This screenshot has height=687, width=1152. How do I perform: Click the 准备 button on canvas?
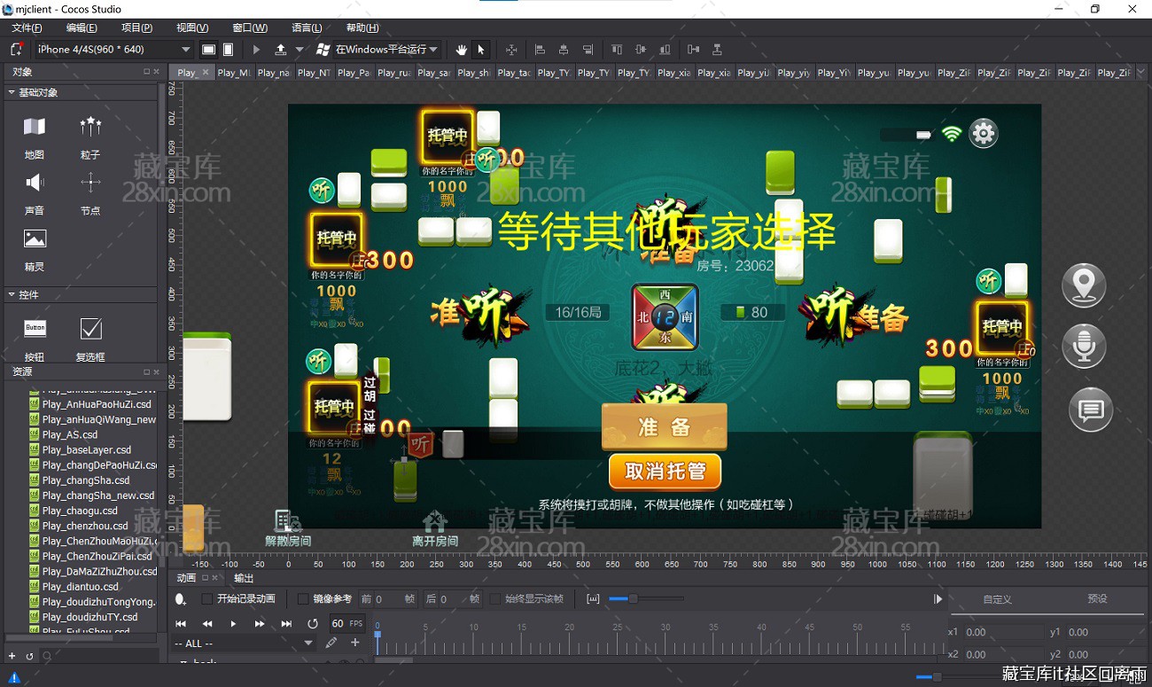665,427
